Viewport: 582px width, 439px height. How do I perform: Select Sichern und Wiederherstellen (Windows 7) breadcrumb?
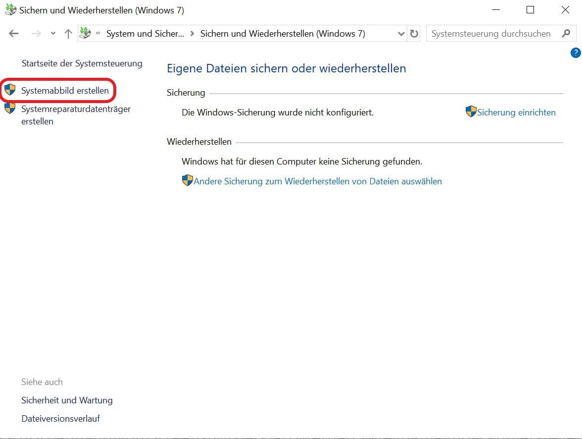(283, 34)
